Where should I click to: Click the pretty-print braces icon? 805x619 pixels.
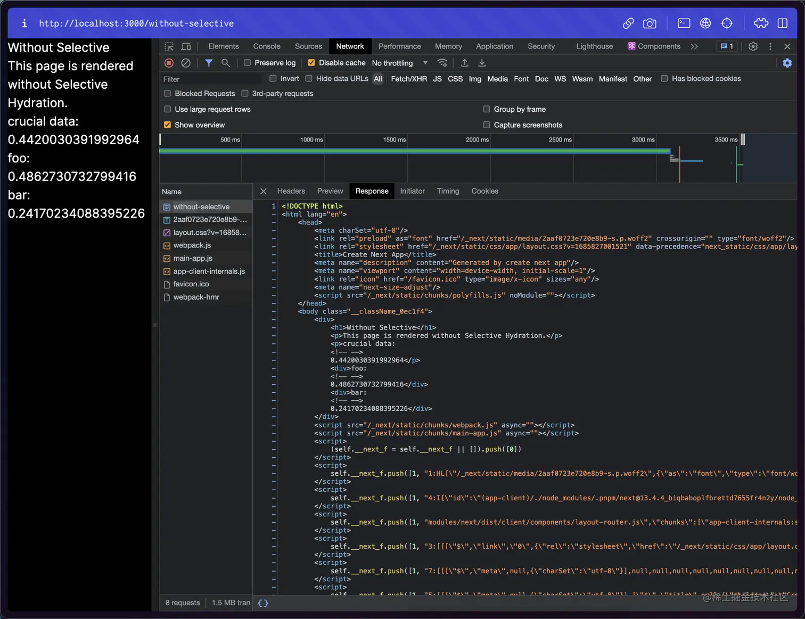(263, 603)
